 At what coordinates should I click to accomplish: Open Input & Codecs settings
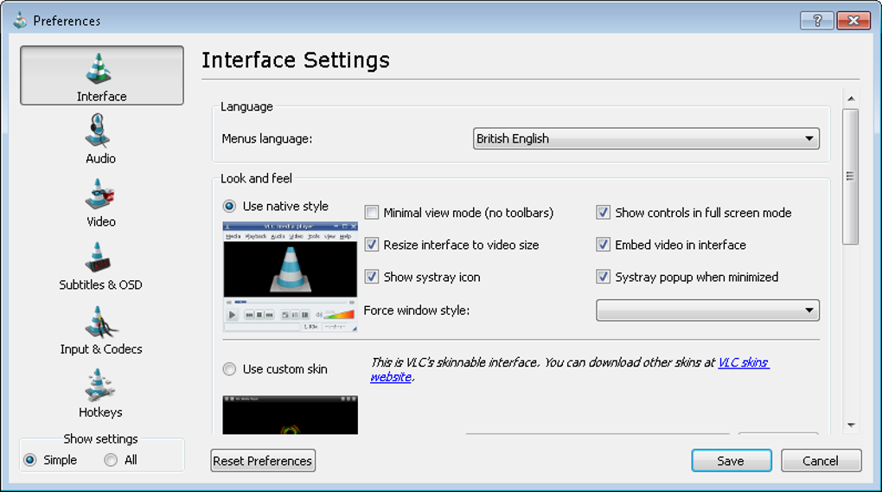pyautogui.click(x=101, y=329)
